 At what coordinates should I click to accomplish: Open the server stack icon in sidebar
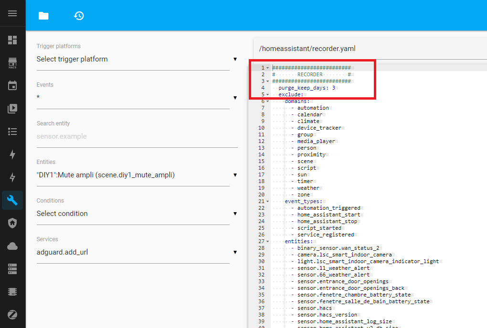(12, 269)
